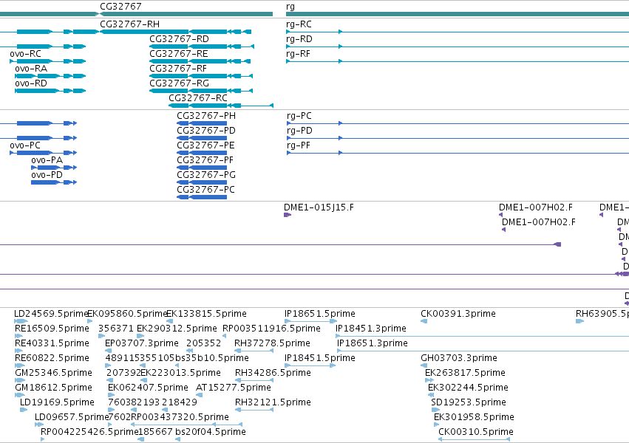Select the CG32767-PD protein label
The image size is (629, 443).
206,131
